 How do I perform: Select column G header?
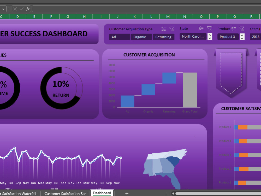[x=68, y=16]
